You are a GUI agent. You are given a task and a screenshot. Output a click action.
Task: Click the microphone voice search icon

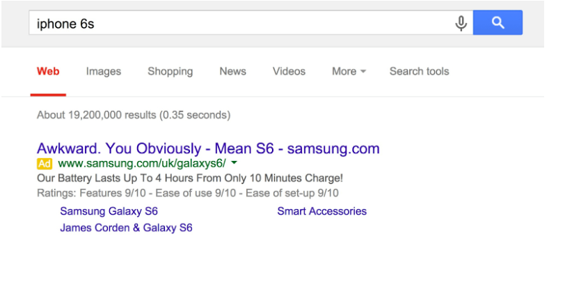point(461,24)
